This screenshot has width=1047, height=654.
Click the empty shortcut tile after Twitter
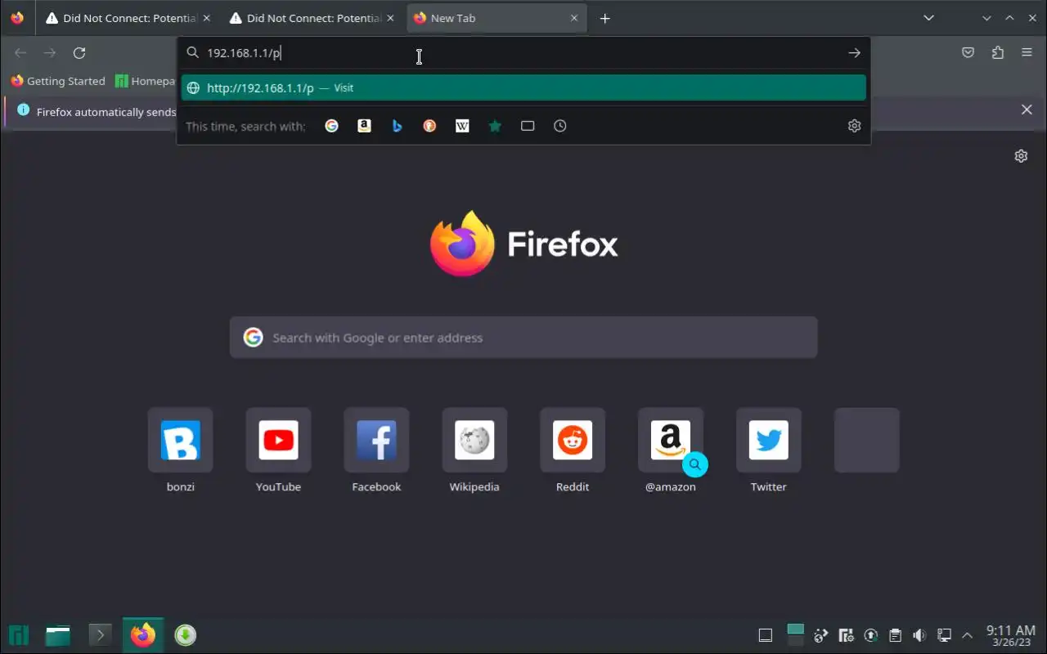[867, 441]
